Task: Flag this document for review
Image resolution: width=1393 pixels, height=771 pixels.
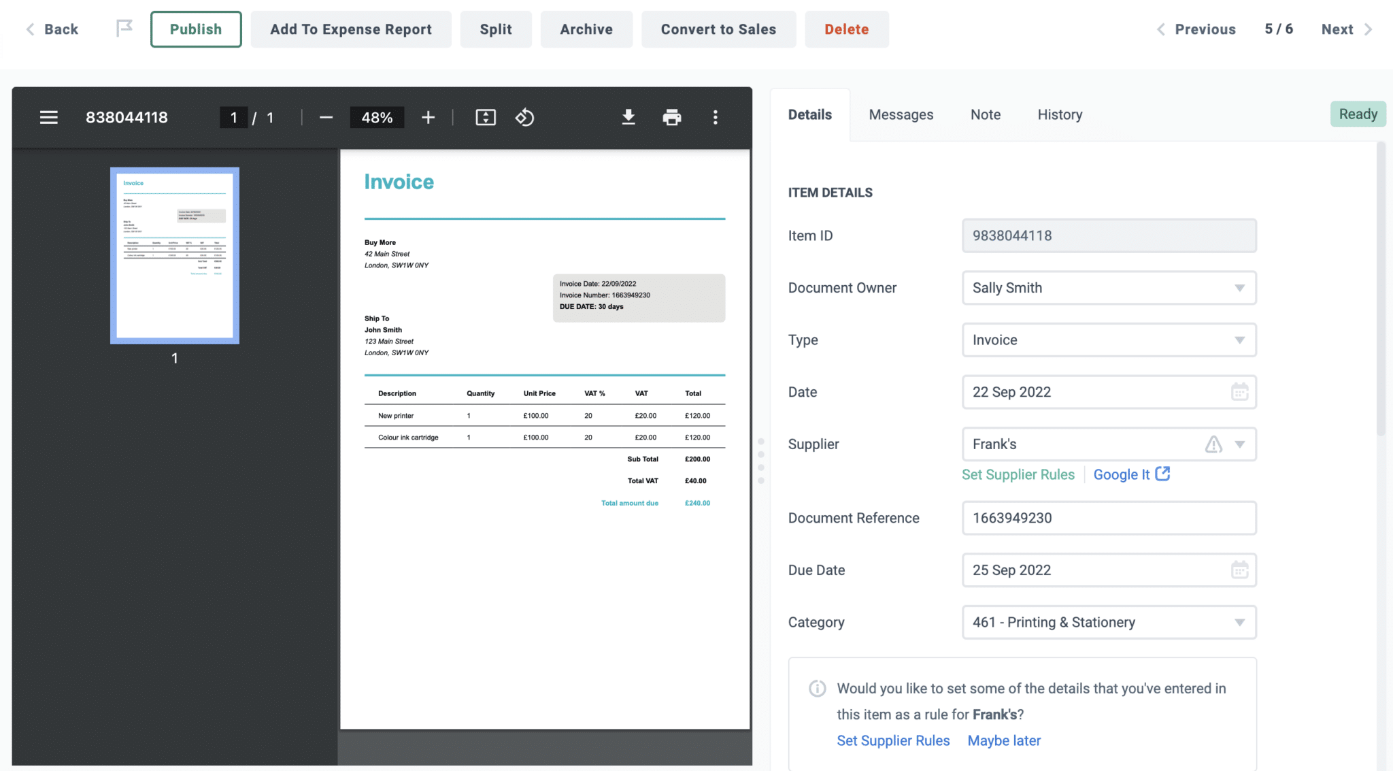Action: click(123, 28)
